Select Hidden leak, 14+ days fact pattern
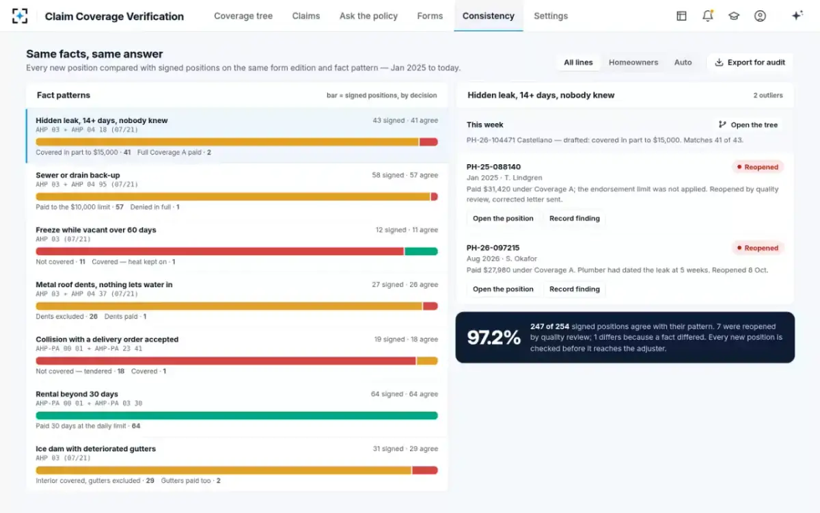Viewport: 820px width, 513px height. [x=237, y=136]
